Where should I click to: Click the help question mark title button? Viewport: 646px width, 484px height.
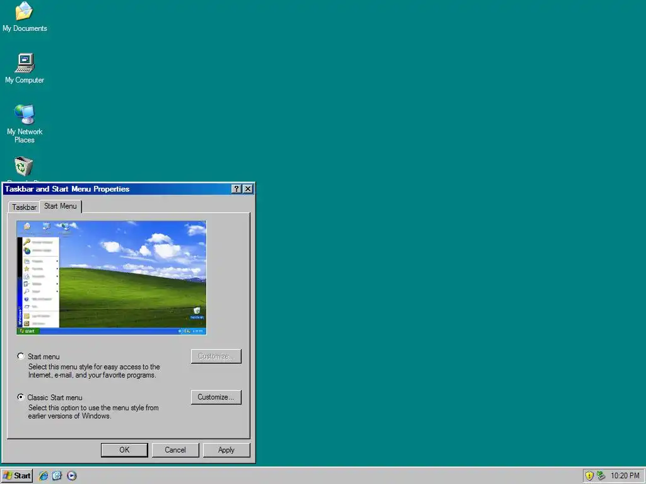[x=236, y=189]
